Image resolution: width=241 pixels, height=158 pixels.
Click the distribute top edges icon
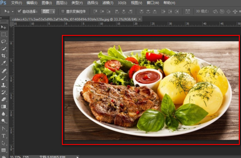coord(141,11)
